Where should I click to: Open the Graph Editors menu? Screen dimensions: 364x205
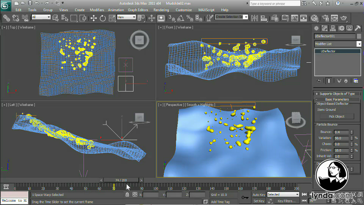[138, 10]
